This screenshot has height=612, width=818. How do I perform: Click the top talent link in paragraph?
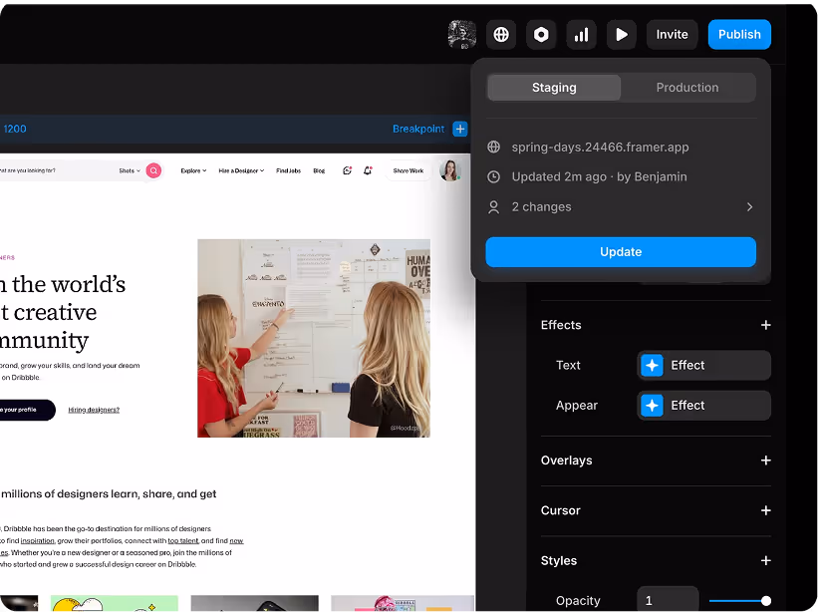(x=183, y=540)
